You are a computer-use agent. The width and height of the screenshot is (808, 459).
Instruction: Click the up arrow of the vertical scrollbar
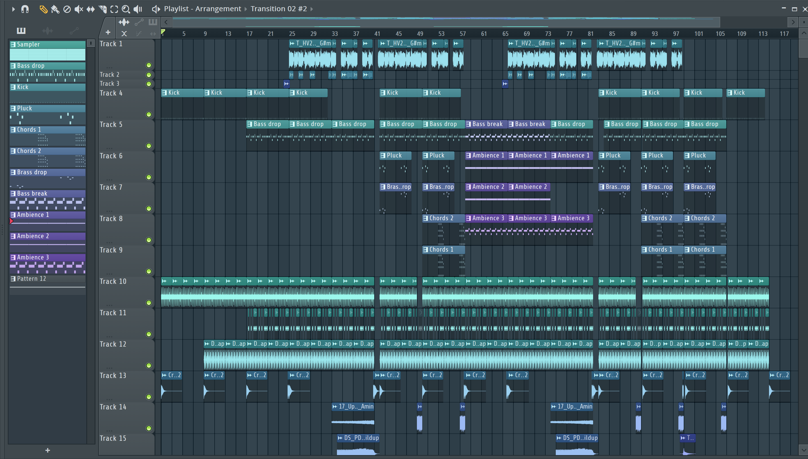804,33
